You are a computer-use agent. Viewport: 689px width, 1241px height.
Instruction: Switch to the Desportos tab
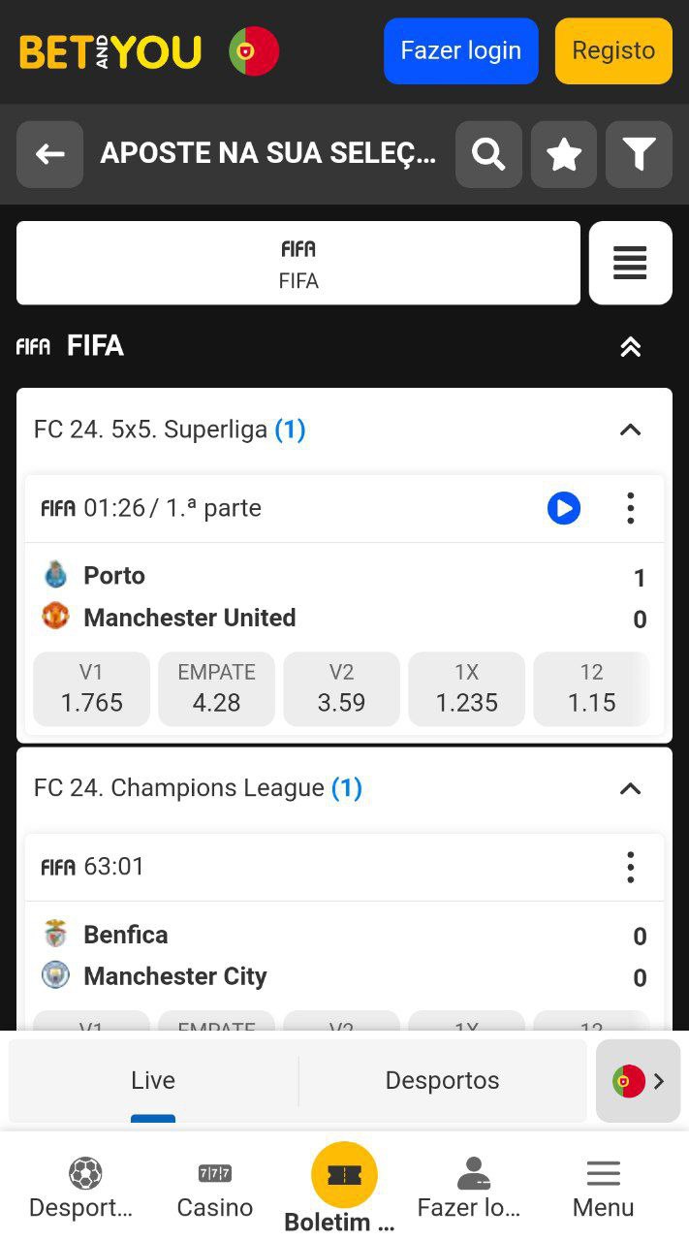442,1080
